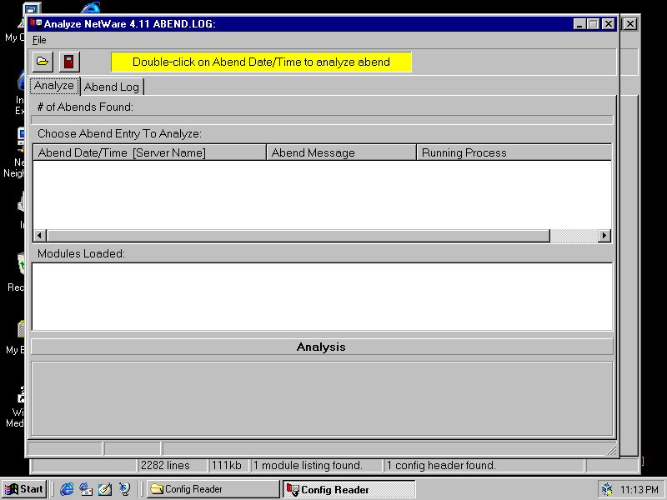Click the Show Desktop quick launch icon
The height and width of the screenshot is (500, 667).
(105, 489)
